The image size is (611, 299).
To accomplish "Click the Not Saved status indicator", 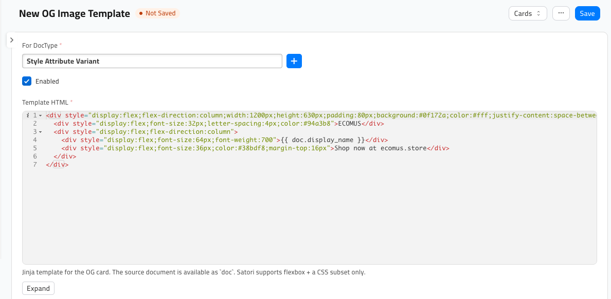I will (x=157, y=13).
